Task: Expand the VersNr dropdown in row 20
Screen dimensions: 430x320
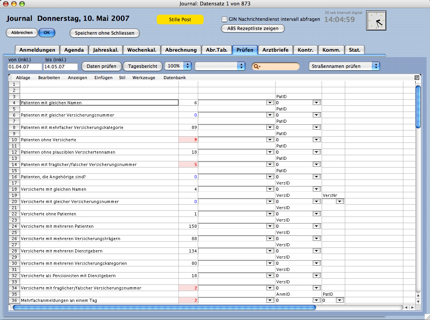Action: [339, 201]
